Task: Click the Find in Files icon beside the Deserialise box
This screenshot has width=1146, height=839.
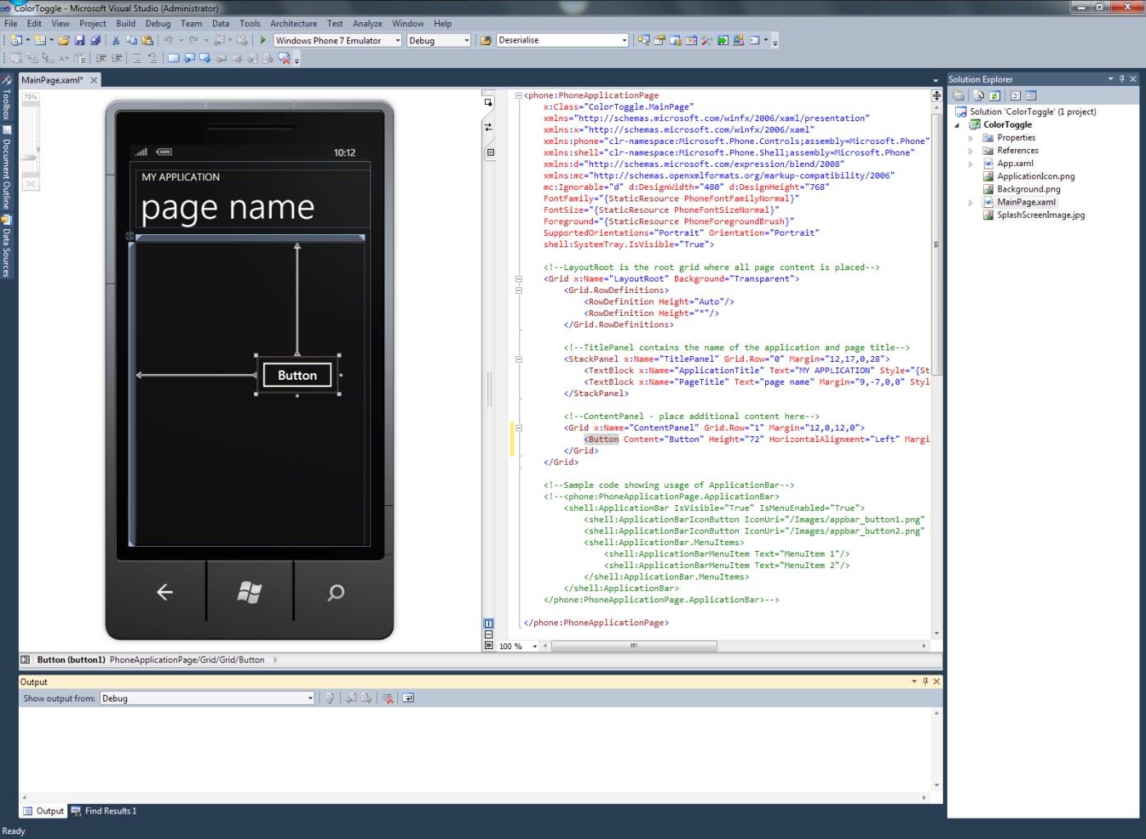Action: tap(486, 40)
